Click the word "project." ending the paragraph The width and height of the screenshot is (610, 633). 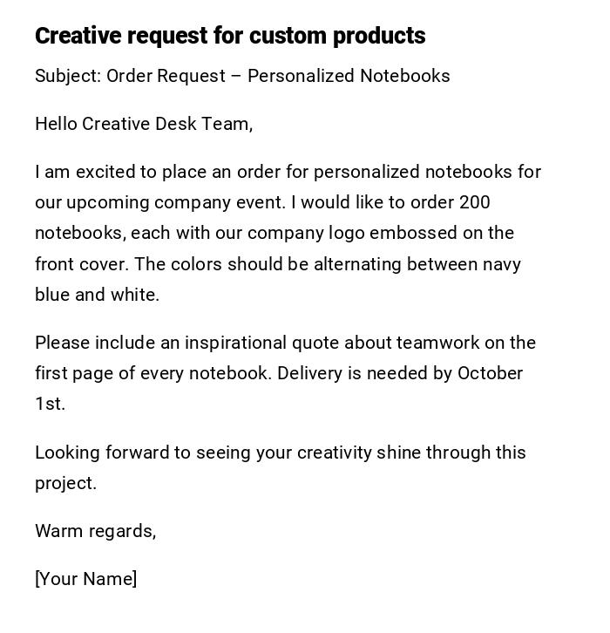(x=65, y=483)
